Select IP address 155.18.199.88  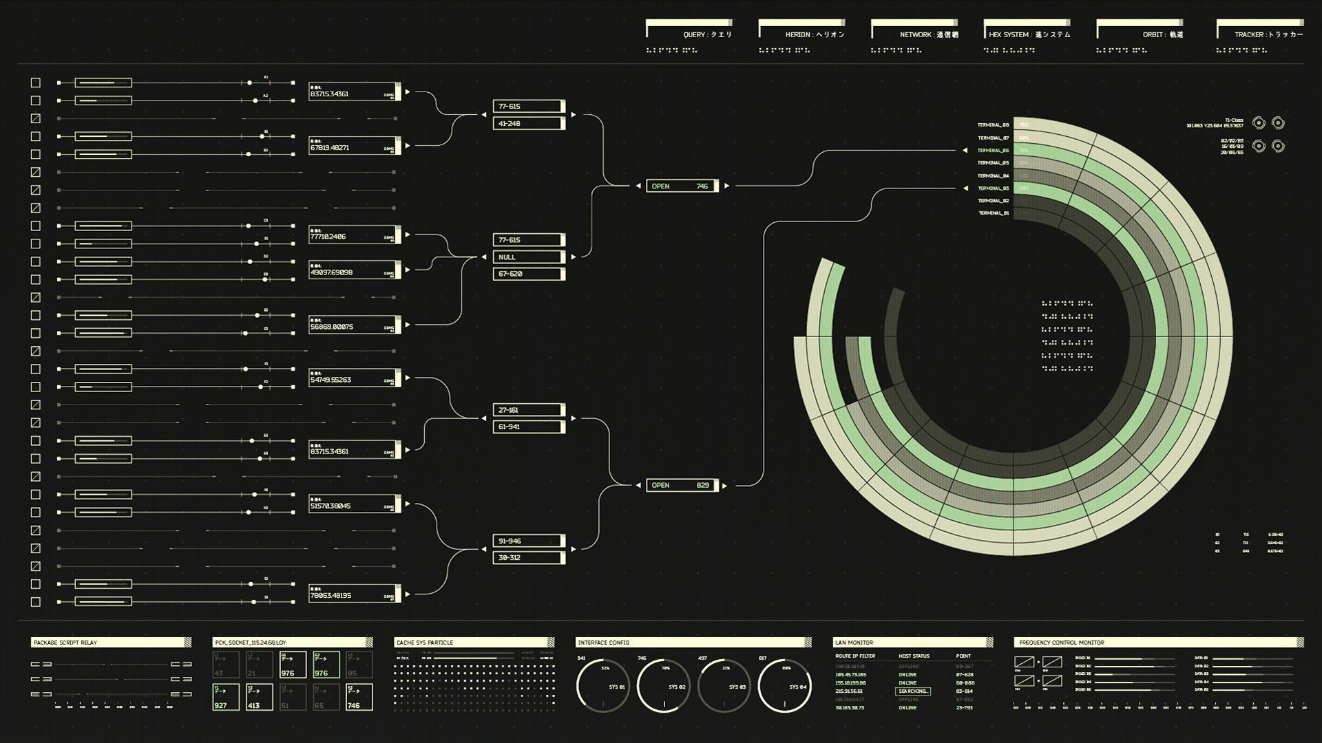point(850,683)
